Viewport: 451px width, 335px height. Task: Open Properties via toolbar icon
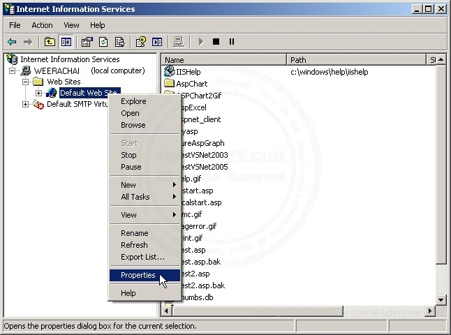pos(87,43)
